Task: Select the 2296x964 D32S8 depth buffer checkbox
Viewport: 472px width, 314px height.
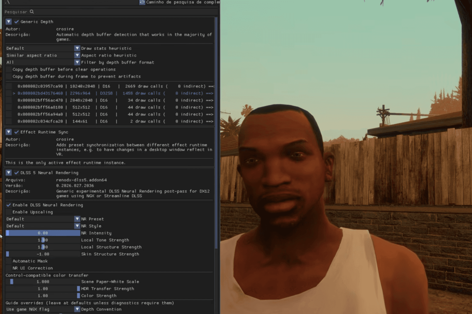Action: (x=9, y=93)
